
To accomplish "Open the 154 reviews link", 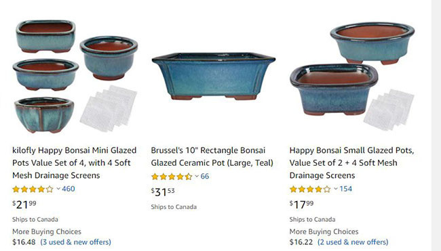I will click(x=345, y=189).
